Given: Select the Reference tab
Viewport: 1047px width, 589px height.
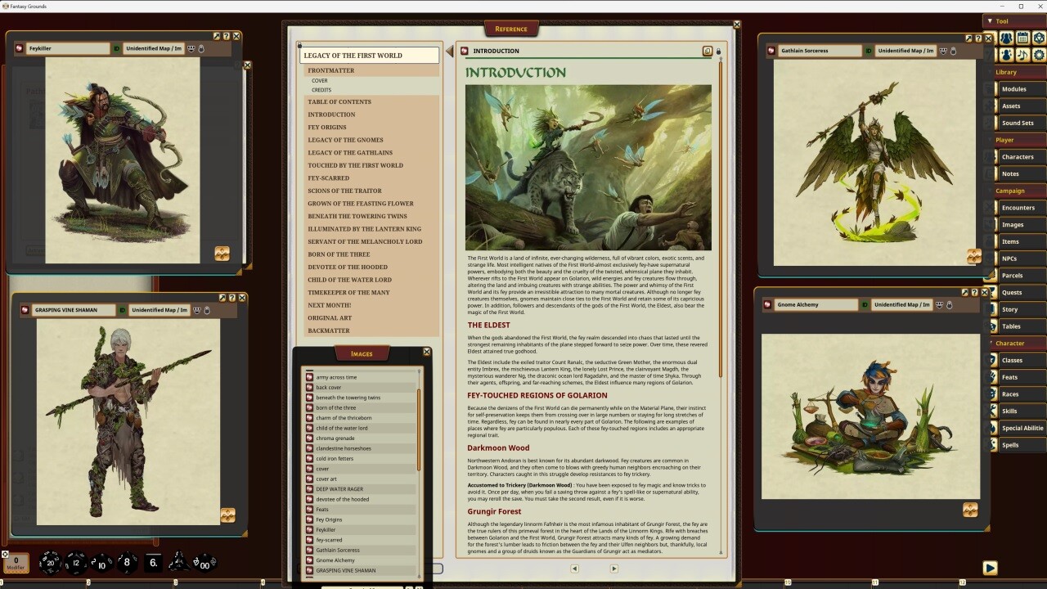Looking at the screenshot, I should point(510,29).
